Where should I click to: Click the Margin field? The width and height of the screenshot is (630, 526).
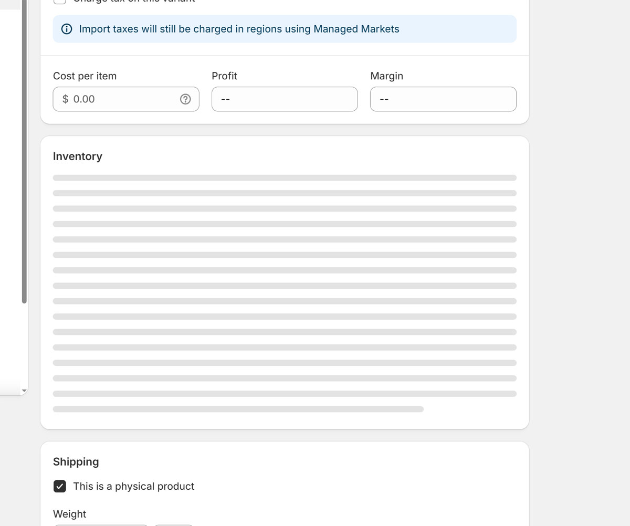443,99
